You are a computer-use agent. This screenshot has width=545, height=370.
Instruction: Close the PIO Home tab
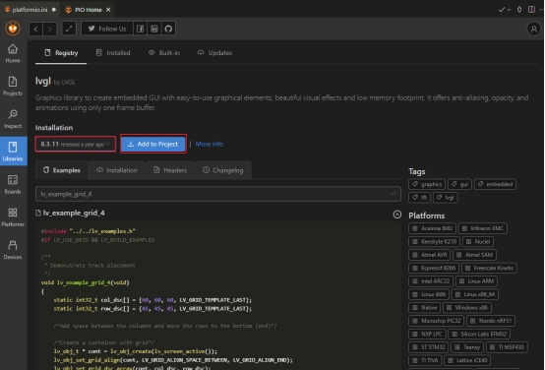108,10
